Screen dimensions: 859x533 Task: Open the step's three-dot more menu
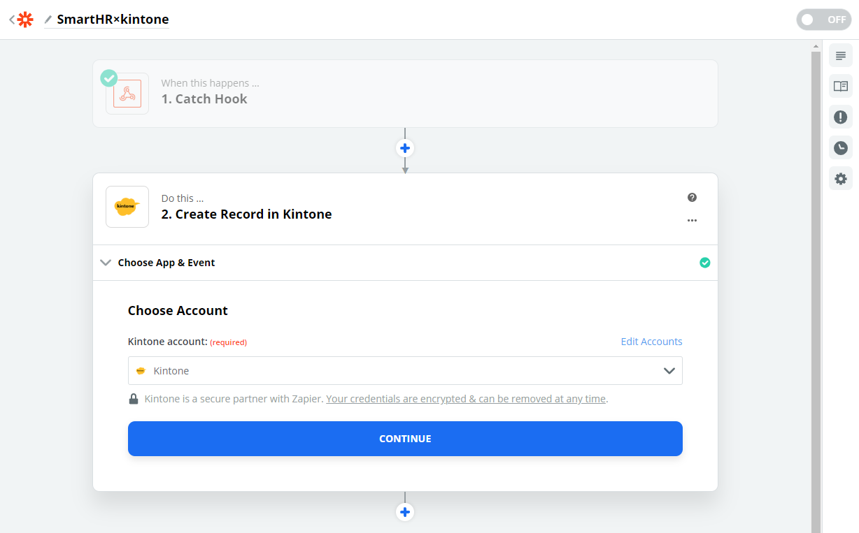click(692, 221)
